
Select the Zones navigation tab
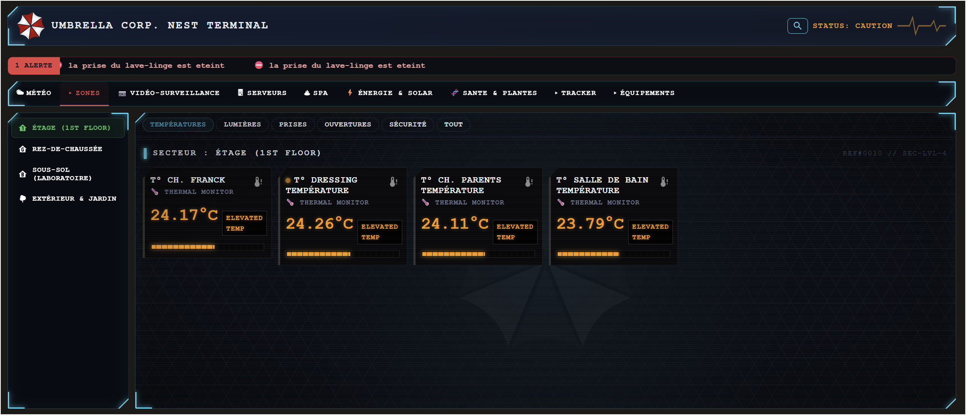pos(84,93)
